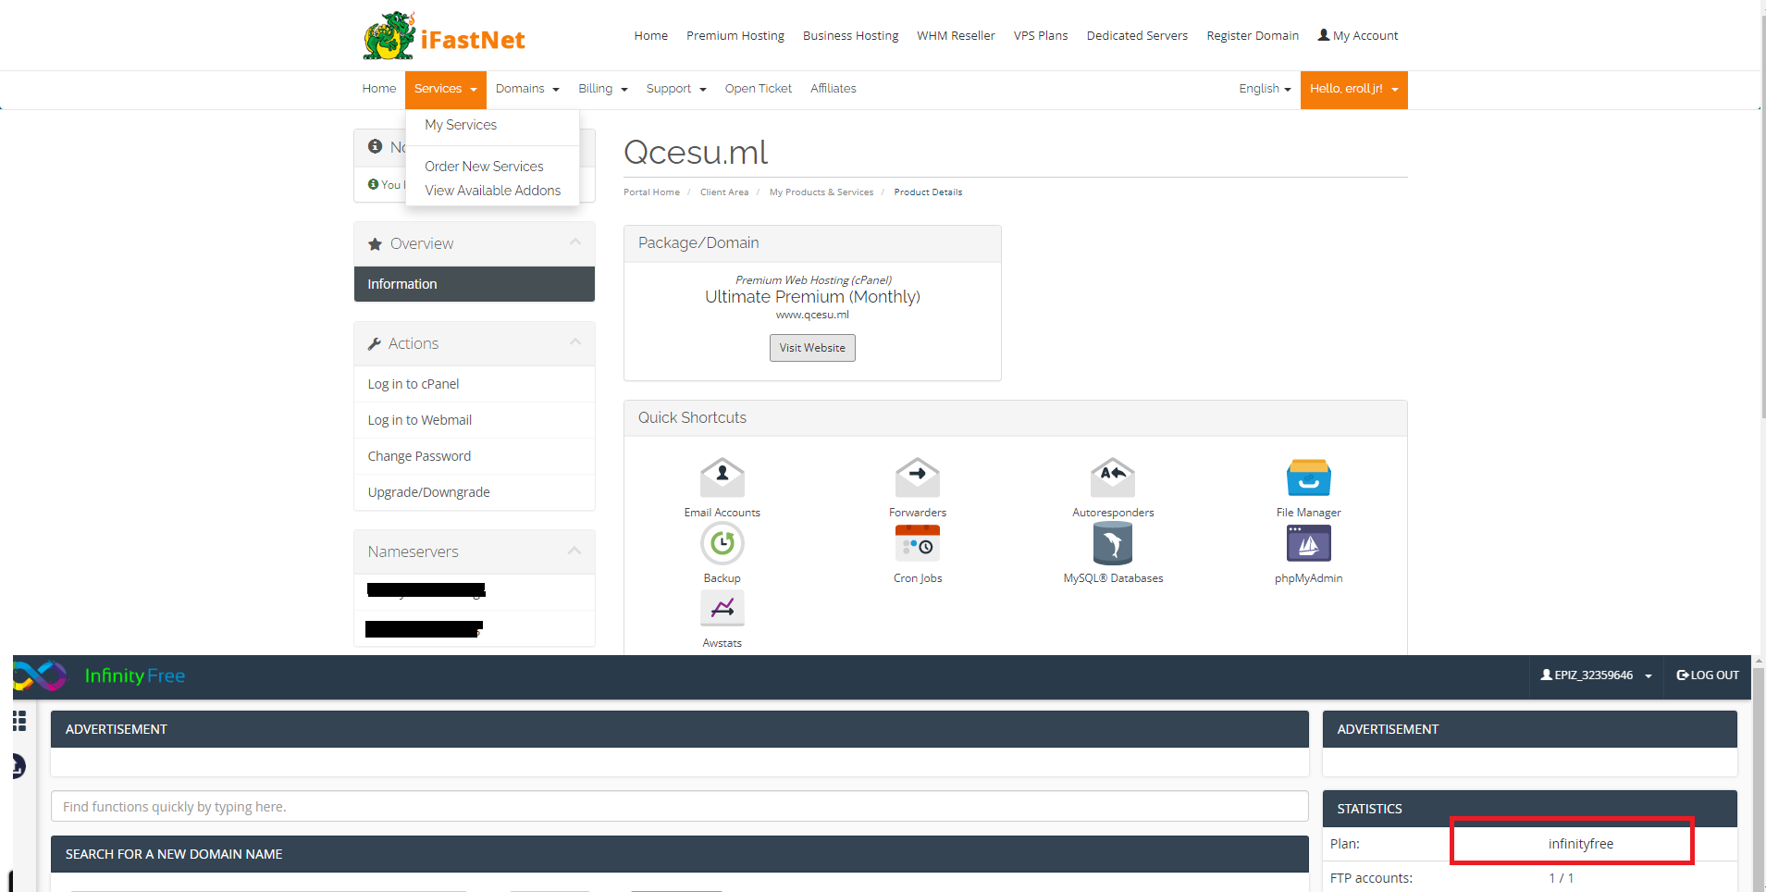Open the Services dropdown menu
1766x892 pixels.
(445, 90)
